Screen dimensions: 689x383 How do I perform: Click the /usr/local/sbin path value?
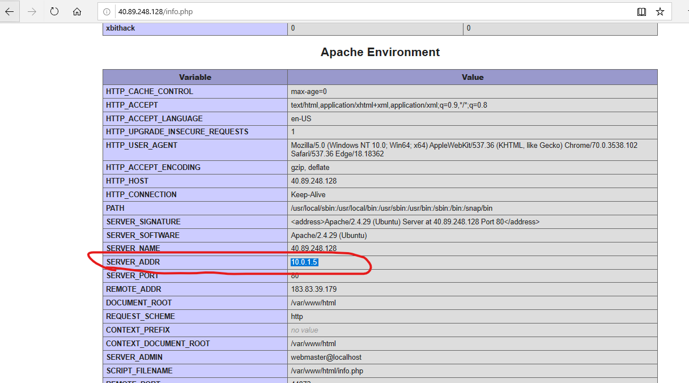(392, 208)
